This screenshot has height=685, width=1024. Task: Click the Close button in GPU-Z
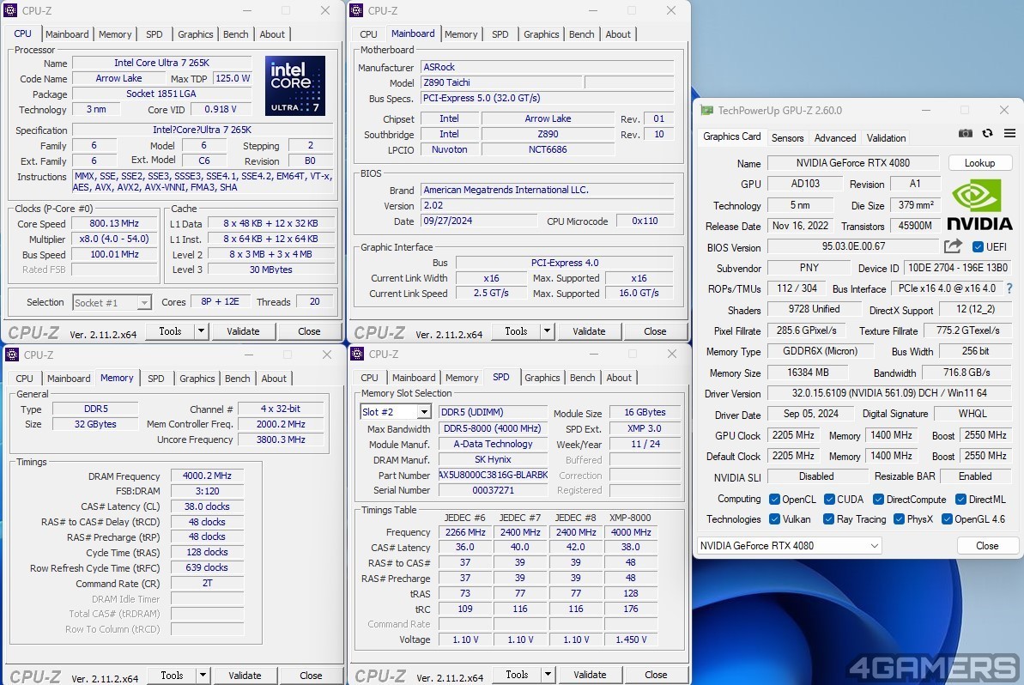[987, 545]
